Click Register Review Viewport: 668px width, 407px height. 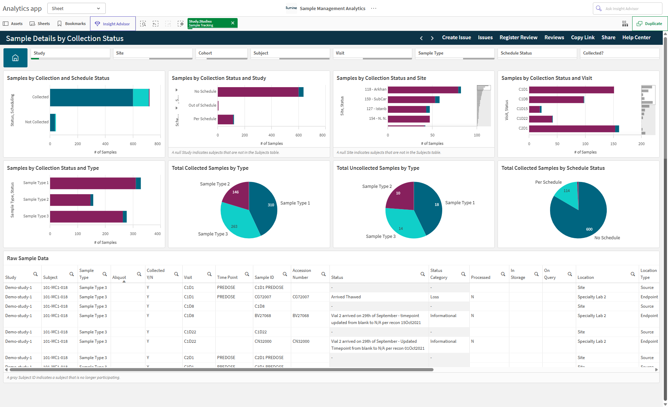pos(518,38)
